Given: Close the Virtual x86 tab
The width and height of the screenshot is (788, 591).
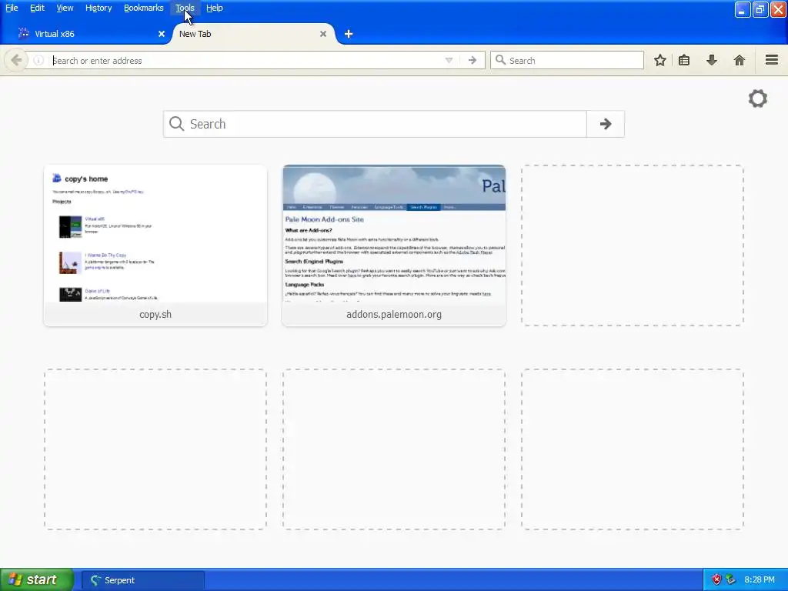Looking at the screenshot, I should pos(162,34).
